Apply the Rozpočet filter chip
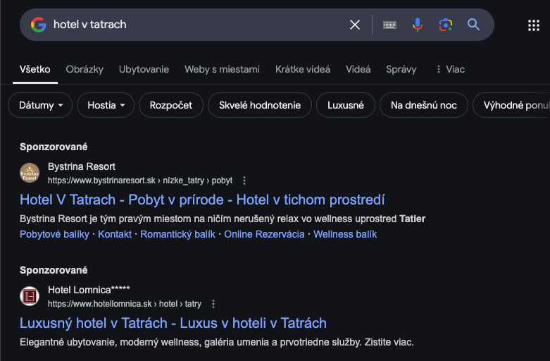This screenshot has height=361, width=550. (171, 105)
